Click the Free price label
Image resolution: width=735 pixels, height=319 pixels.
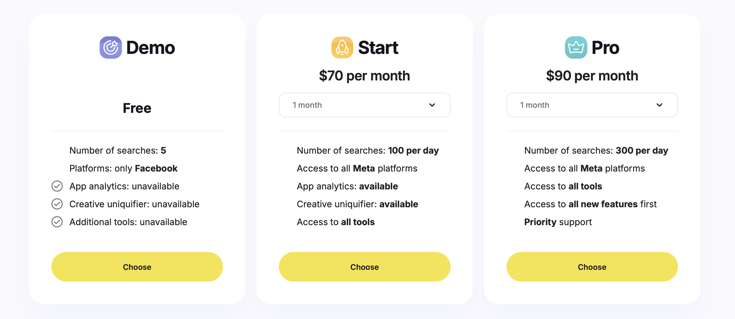click(x=137, y=108)
